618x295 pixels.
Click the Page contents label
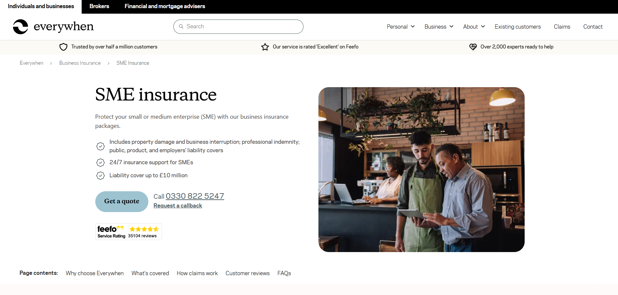coord(39,273)
